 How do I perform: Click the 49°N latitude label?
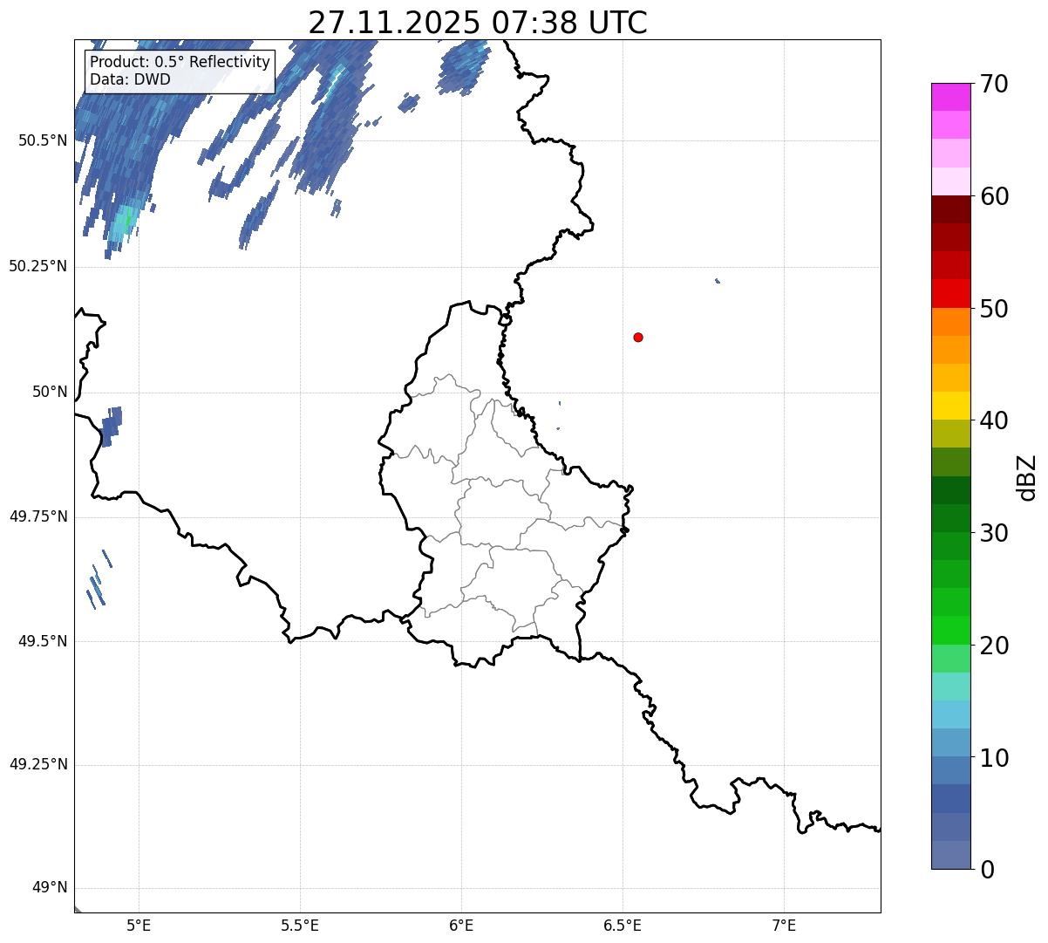pyautogui.click(x=50, y=888)
